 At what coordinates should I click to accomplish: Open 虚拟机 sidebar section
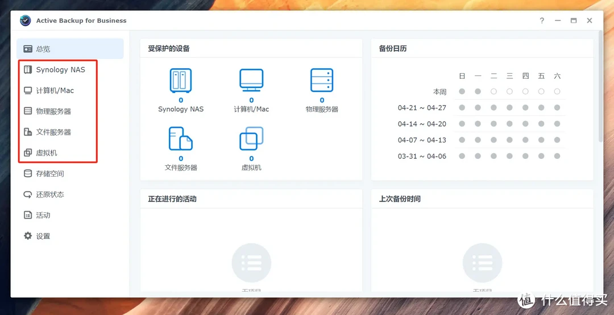[x=47, y=153]
